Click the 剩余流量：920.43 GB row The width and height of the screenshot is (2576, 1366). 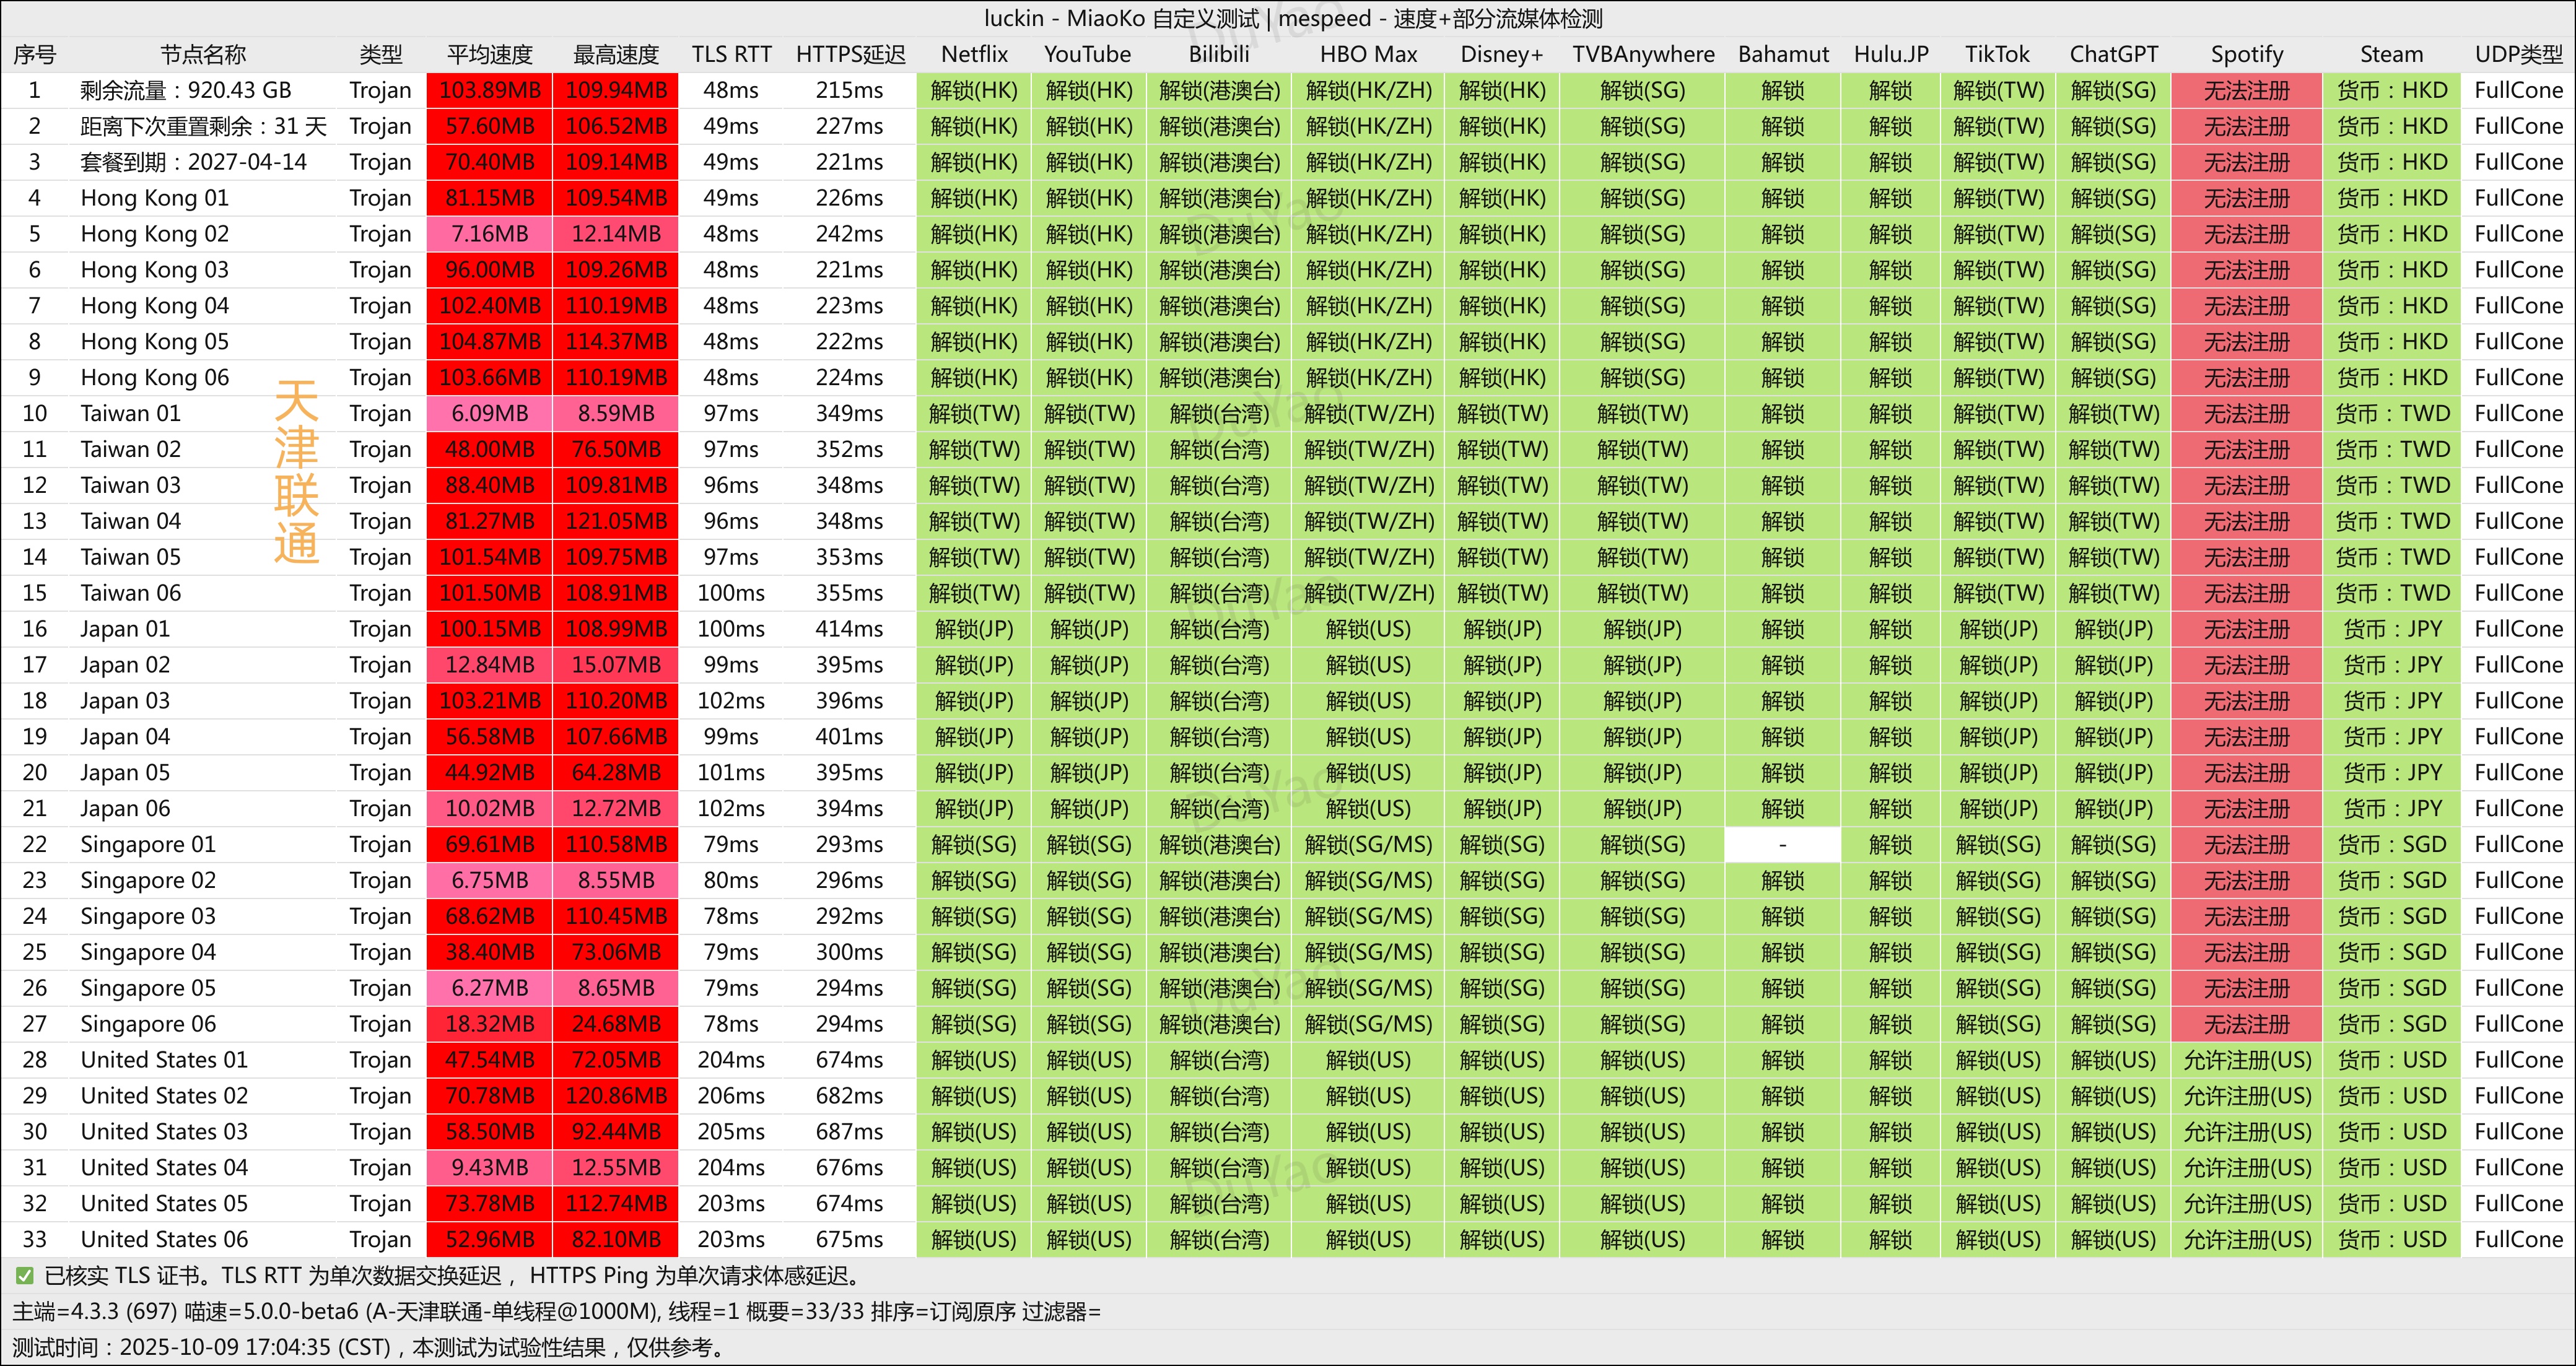[x=186, y=90]
